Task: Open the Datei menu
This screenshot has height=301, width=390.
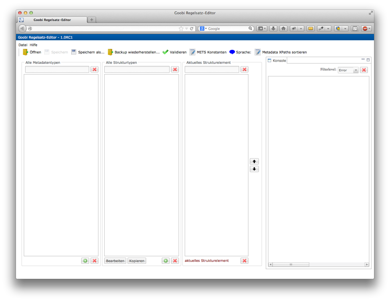Action: click(22, 45)
